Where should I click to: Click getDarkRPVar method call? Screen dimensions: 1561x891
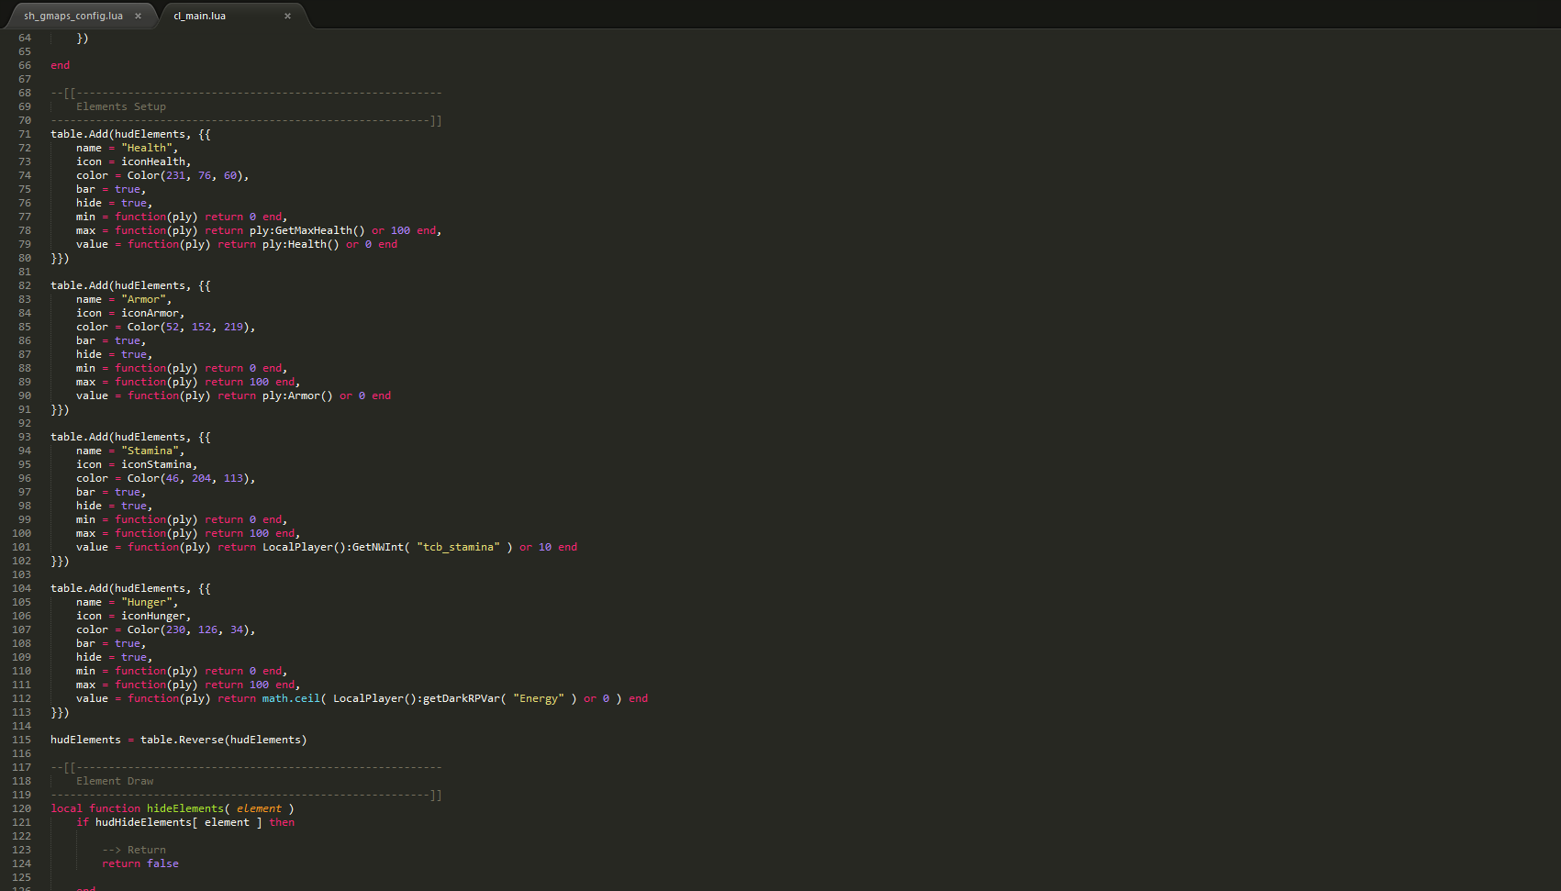click(462, 698)
